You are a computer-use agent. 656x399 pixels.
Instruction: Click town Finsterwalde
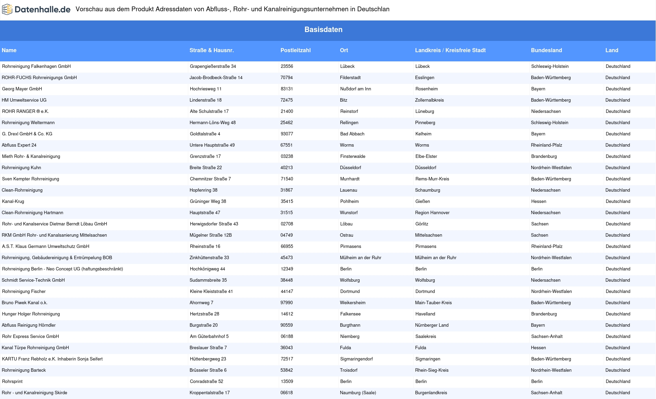click(353, 157)
